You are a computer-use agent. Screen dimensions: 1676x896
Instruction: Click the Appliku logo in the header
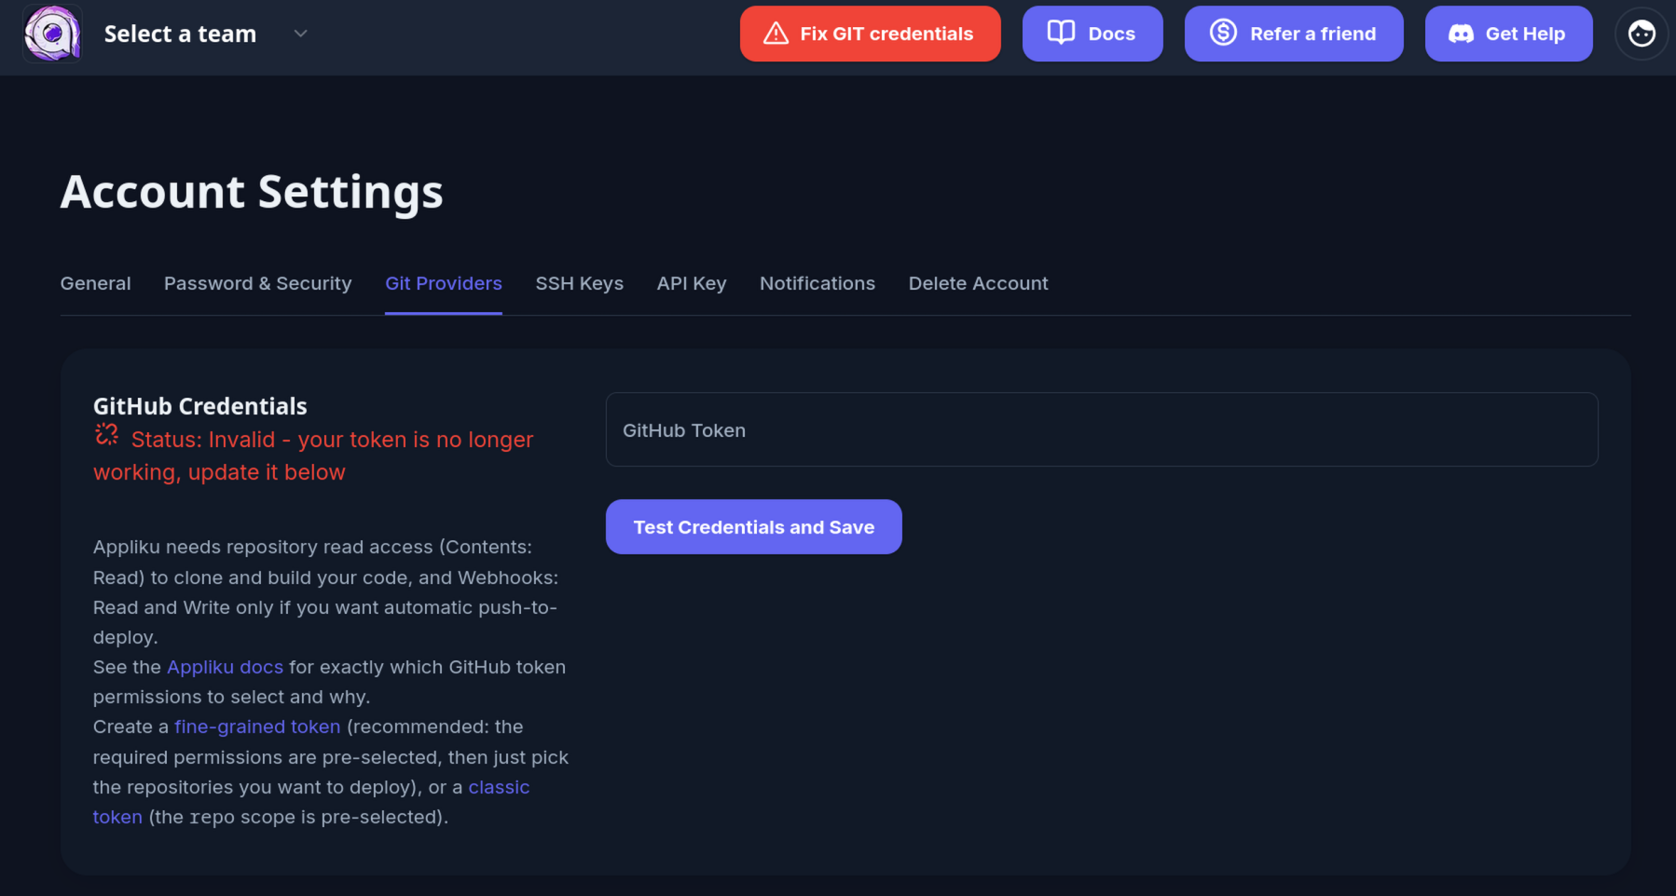pos(52,34)
